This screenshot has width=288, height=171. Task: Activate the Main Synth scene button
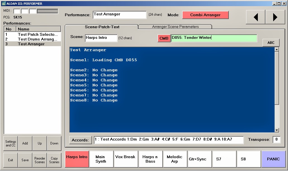102,159
